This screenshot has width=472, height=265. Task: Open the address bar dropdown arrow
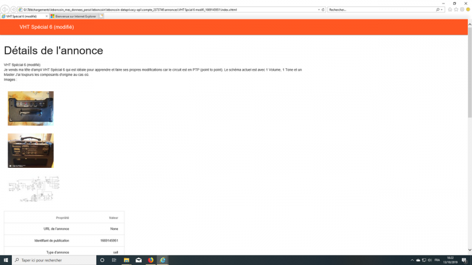tap(319, 10)
